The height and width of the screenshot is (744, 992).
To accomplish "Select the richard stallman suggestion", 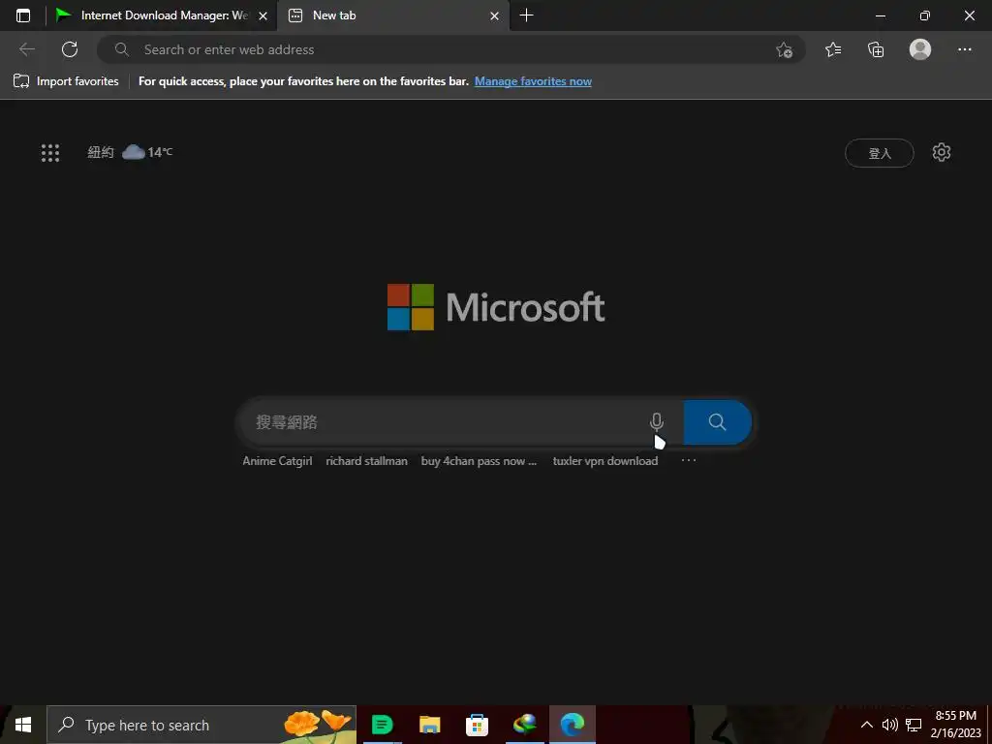I will [366, 461].
